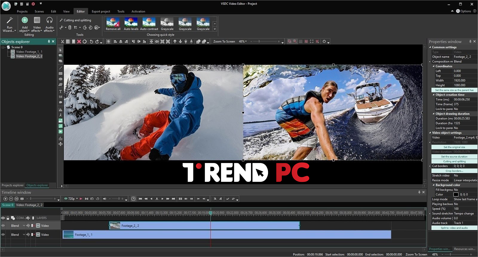Screen dimensions: 478x257
Task: Open the Projects menu
Action: click(x=22, y=11)
